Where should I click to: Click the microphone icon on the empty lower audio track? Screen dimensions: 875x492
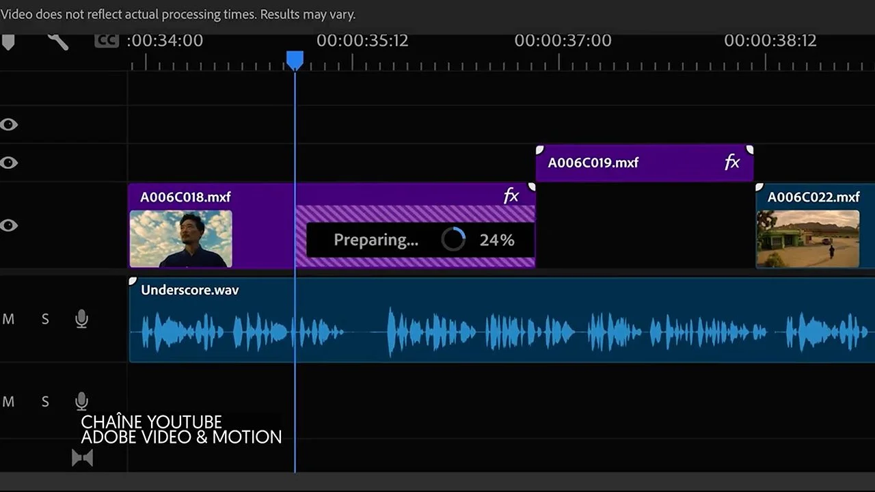click(x=81, y=402)
